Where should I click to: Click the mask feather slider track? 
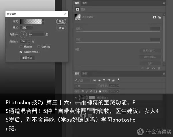tap(118, 42)
